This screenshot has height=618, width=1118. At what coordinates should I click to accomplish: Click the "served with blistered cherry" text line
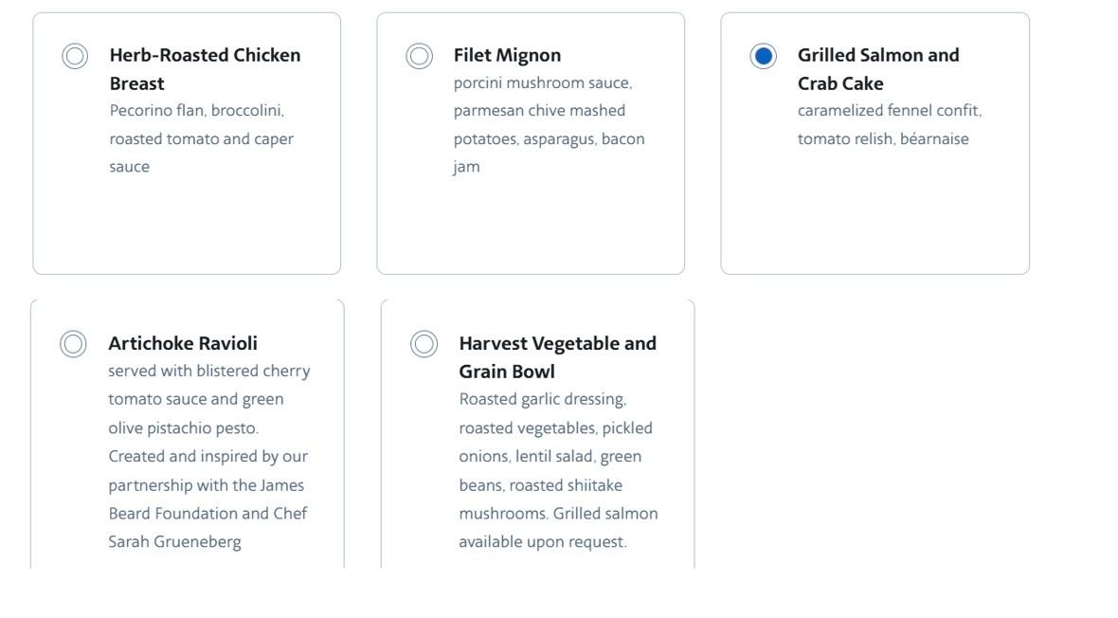point(208,371)
